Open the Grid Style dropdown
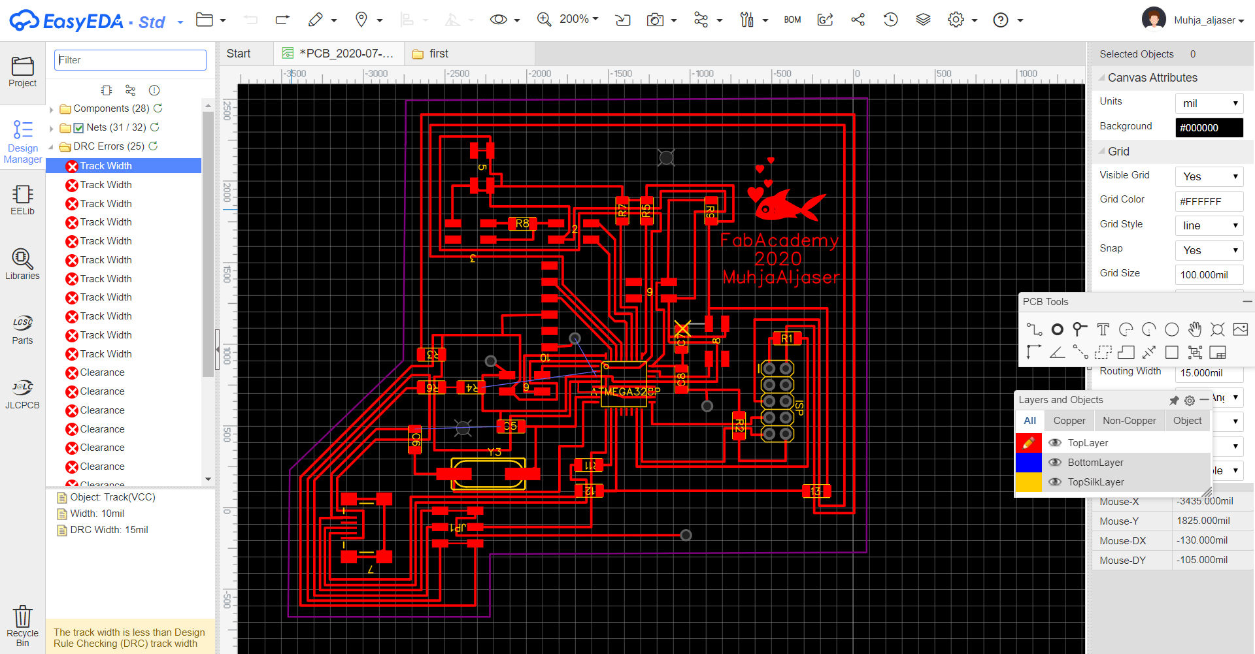Image resolution: width=1255 pixels, height=654 pixels. tap(1209, 225)
